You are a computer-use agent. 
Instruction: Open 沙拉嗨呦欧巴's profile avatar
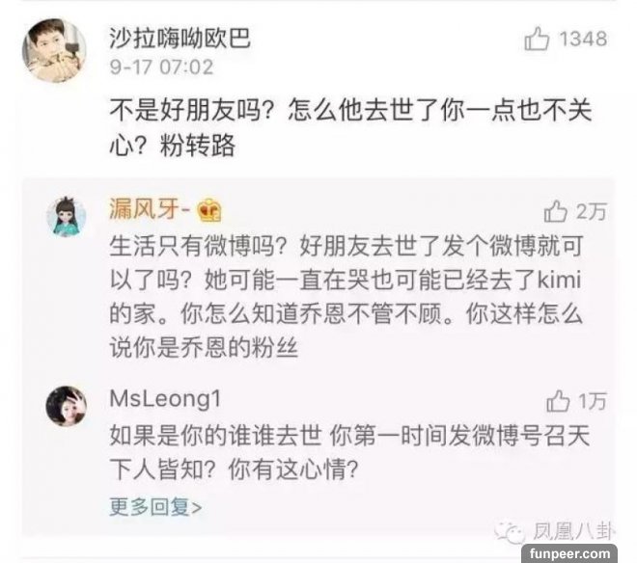click(x=54, y=51)
